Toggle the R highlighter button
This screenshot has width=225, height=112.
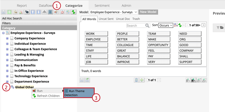pos(188,80)
